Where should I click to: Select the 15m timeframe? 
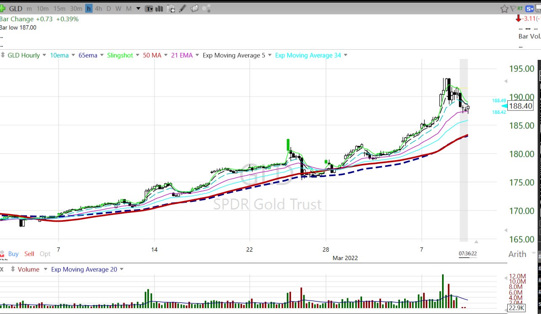click(59, 8)
